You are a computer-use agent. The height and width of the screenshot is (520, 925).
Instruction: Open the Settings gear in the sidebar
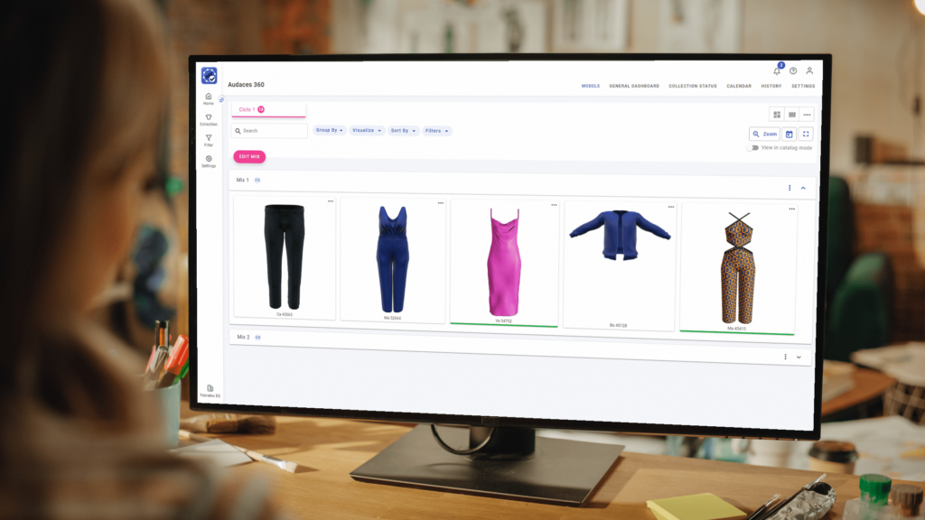(x=209, y=159)
